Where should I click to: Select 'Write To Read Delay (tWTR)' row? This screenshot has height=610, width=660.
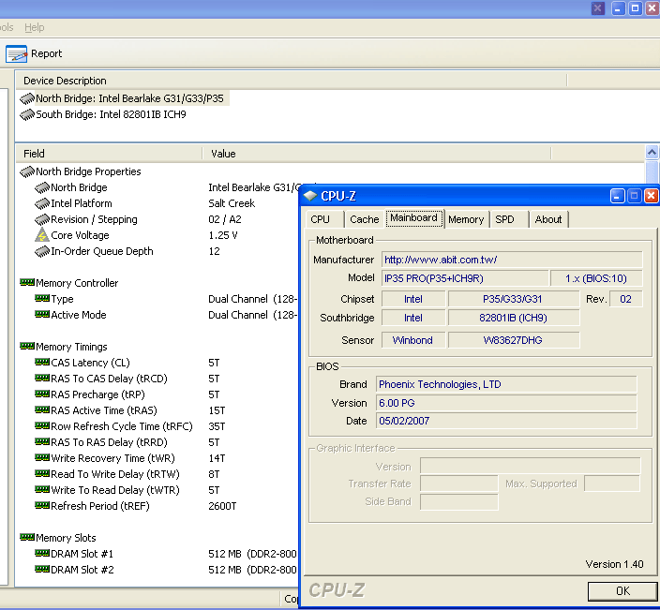(x=115, y=490)
